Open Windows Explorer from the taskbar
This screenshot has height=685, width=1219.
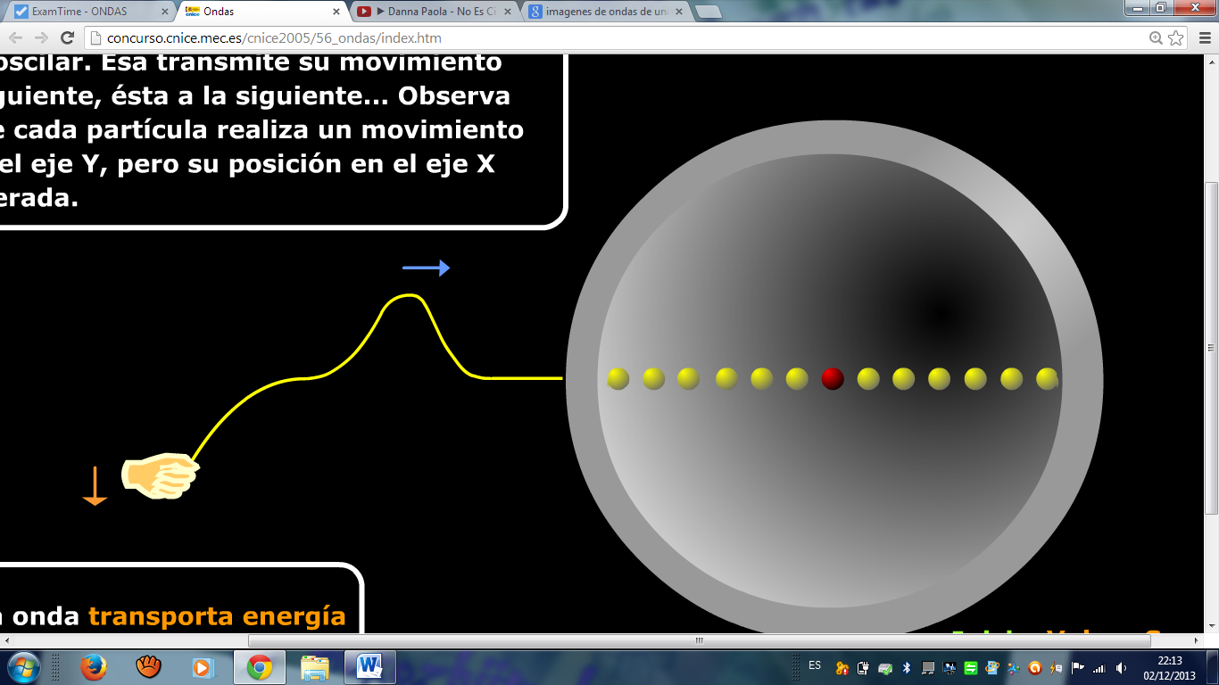coord(314,667)
